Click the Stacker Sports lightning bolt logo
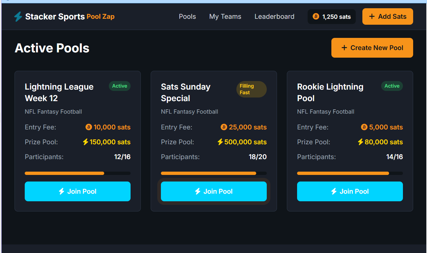Image resolution: width=427 pixels, height=253 pixels. pyautogui.click(x=18, y=16)
